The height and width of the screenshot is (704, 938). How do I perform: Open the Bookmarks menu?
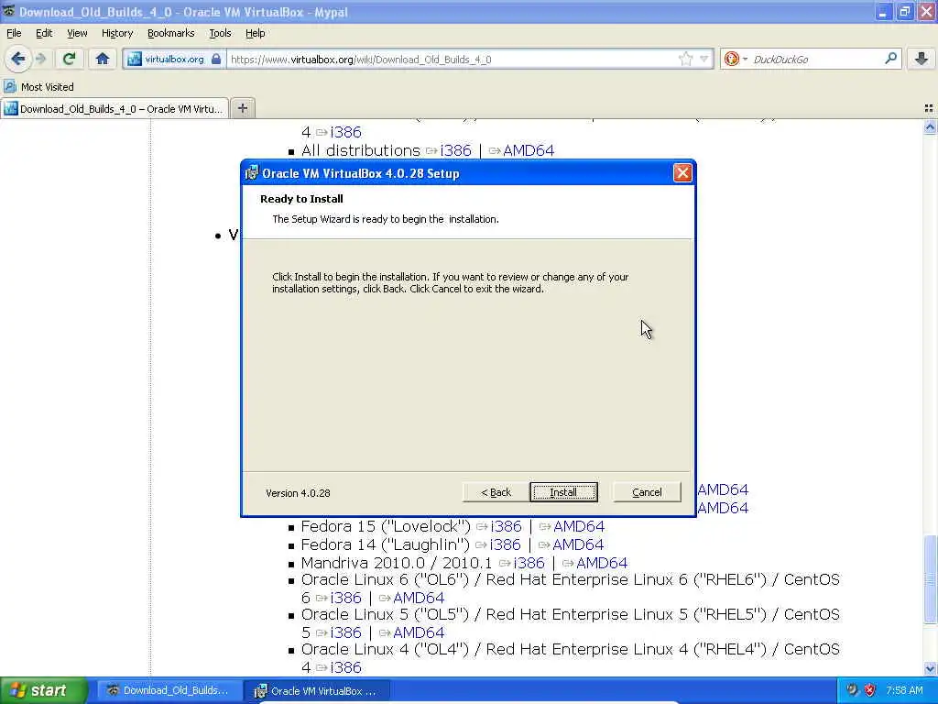(170, 34)
